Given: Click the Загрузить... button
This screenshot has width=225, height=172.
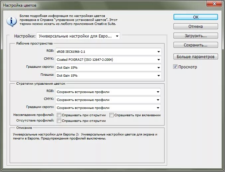Looking at the screenshot, I should [x=195, y=36].
